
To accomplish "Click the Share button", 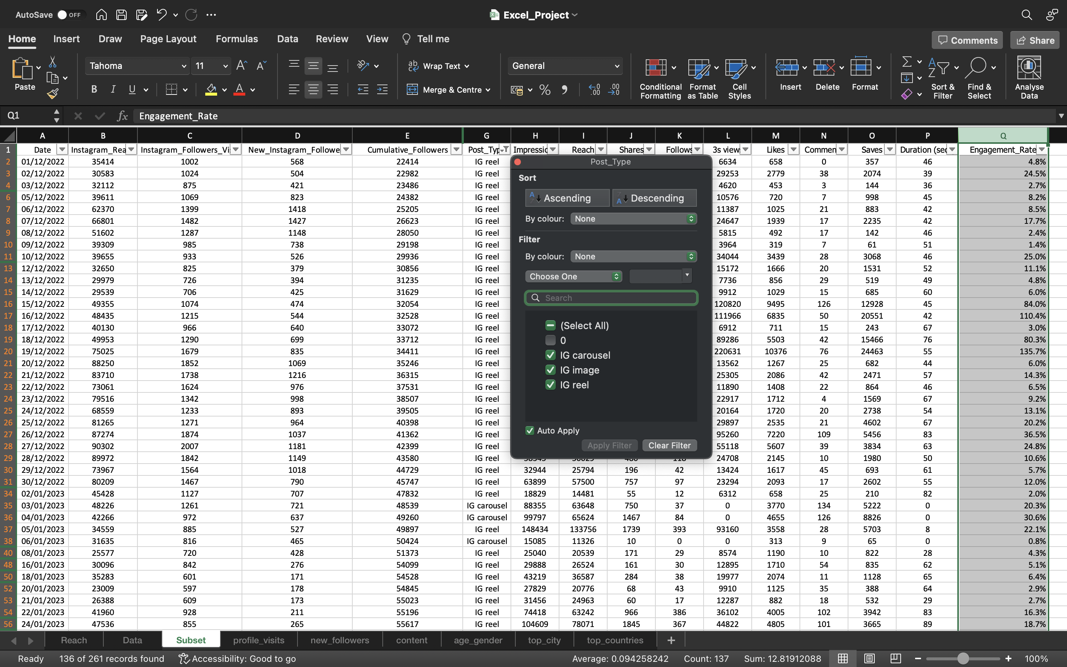I will click(x=1035, y=40).
